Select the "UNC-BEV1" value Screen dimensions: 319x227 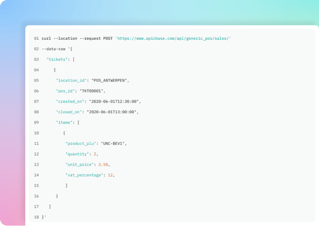coord(113,144)
